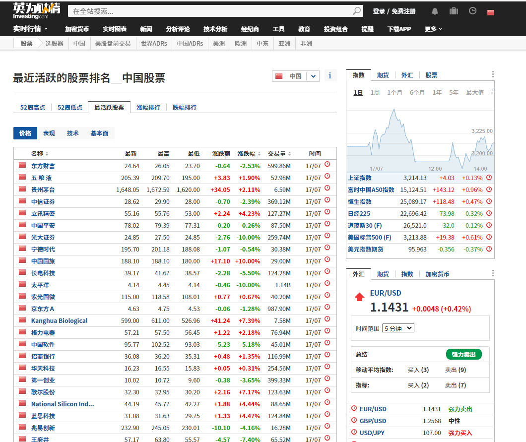
Task: Click the info icon next to country selector
Action: pyautogui.click(x=330, y=75)
